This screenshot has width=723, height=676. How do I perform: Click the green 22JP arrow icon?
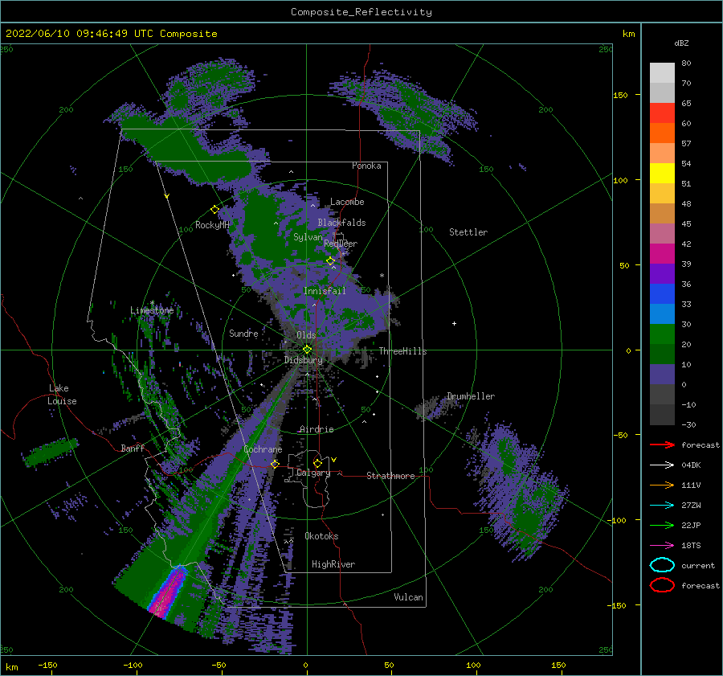click(x=662, y=525)
